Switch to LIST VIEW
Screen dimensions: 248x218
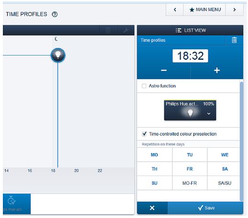(x=190, y=30)
